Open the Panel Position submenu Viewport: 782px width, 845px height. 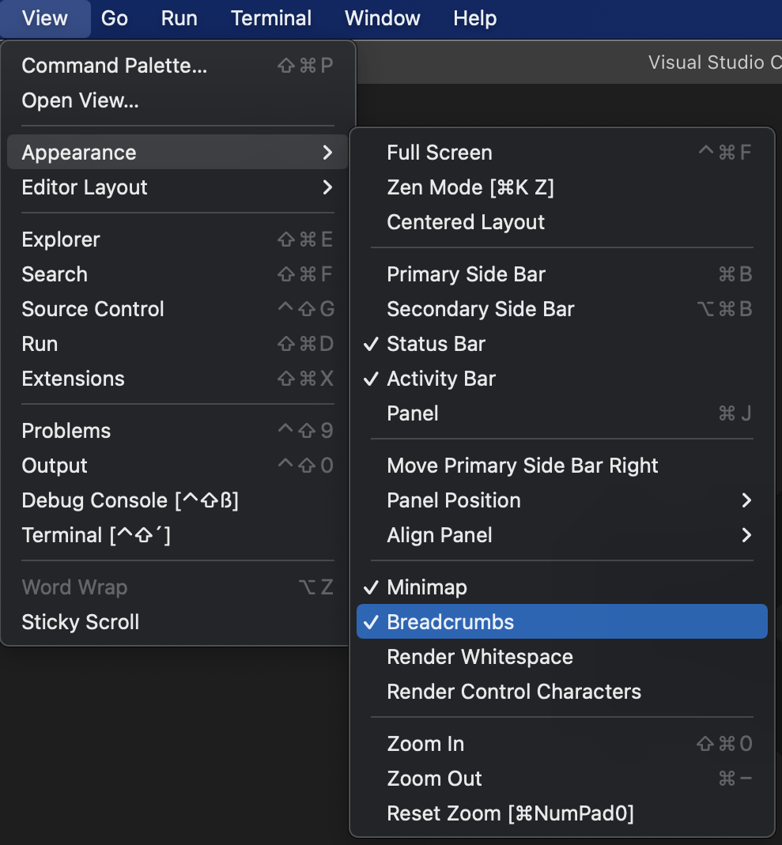click(x=453, y=500)
